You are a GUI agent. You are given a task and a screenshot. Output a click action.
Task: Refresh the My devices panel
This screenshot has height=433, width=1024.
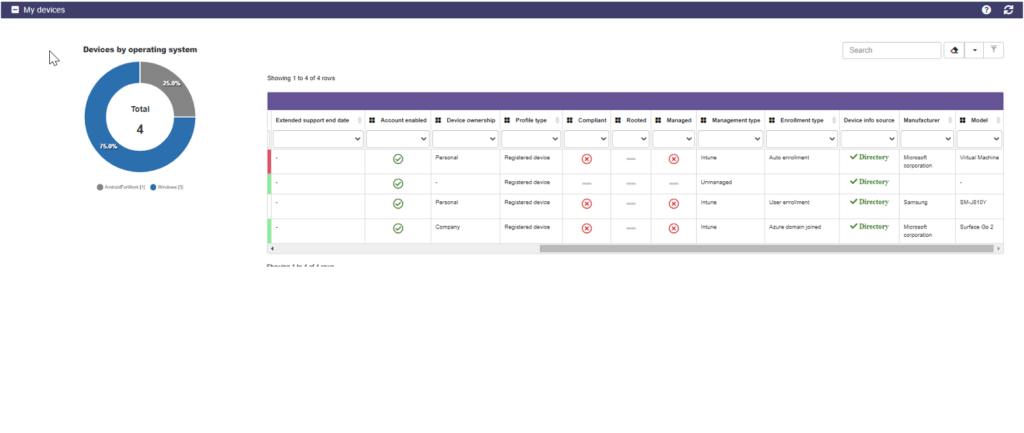pyautogui.click(x=1008, y=10)
